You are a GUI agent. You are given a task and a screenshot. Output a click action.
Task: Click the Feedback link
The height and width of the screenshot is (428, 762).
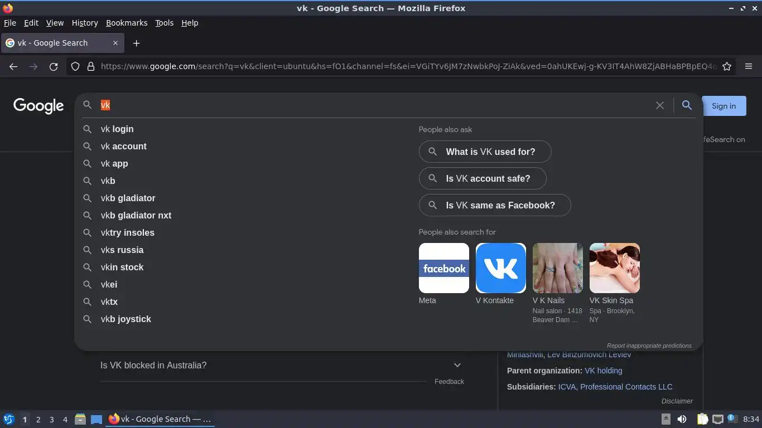449,382
